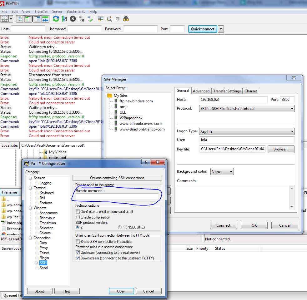This screenshot has height=300, width=307.
Task: Expand the SSH category in PuTTY tree
Action: (36, 263)
